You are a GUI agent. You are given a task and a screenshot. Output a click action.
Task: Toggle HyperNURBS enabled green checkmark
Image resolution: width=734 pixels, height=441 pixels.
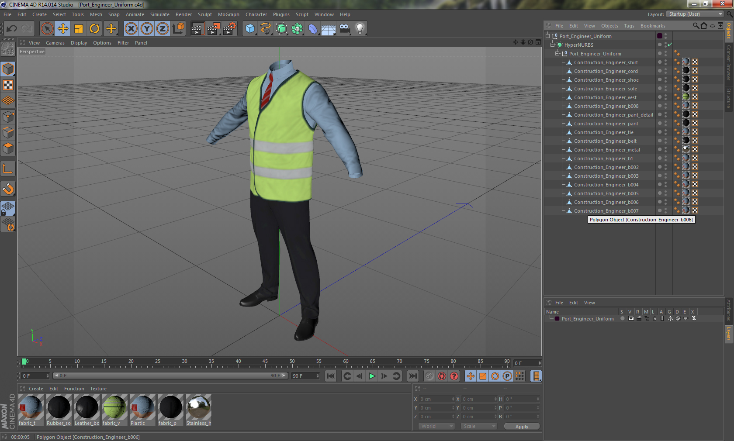(670, 45)
